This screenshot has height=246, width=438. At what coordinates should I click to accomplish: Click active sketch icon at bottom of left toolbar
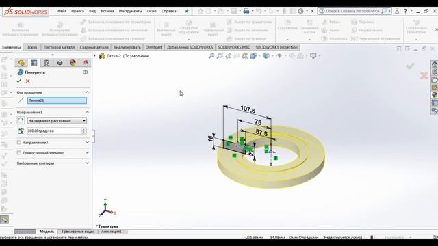(5, 219)
